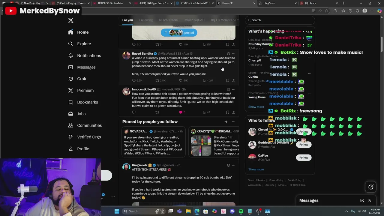The height and width of the screenshot is (216, 384).
Task: Open Spotify from the taskbar
Action: coord(241,211)
